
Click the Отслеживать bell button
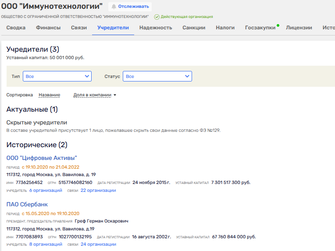coord(130,7)
